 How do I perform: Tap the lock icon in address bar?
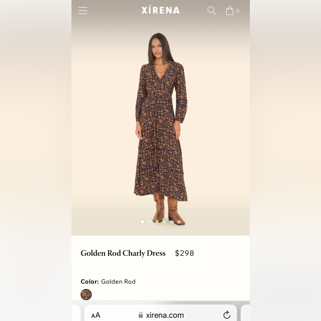141,315
